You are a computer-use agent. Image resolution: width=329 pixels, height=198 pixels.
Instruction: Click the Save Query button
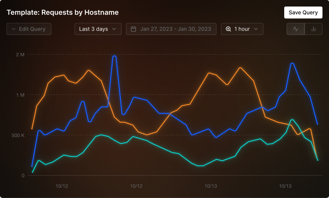[x=303, y=13]
